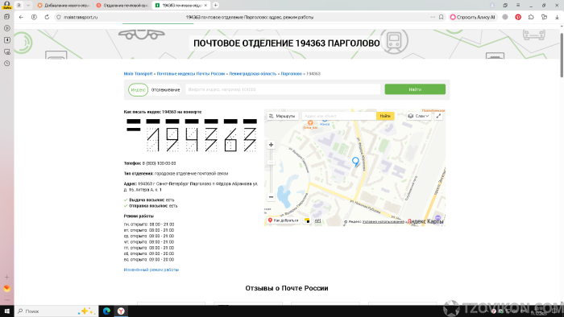Viewport: 564px width, 317px height.
Task: Open Windows Start menu
Action: tap(6, 311)
